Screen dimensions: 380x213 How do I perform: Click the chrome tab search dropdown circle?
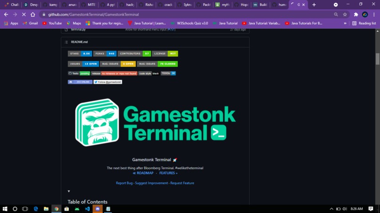pos(336,5)
